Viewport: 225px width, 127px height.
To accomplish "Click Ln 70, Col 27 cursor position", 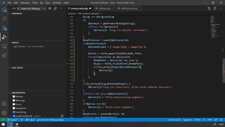I will coord(174,120).
